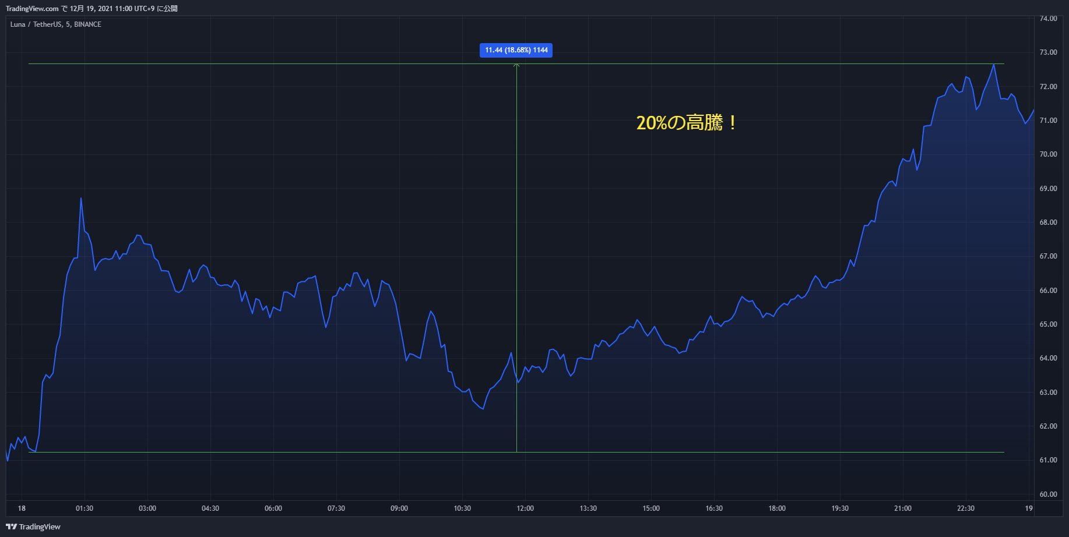The image size is (1069, 537).
Task: Click the 18 date label on time axis
Action: tap(22, 508)
